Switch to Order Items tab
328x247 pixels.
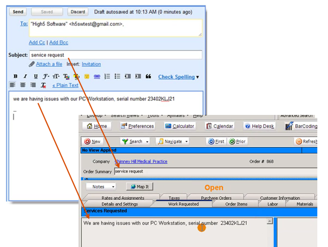[236, 204]
